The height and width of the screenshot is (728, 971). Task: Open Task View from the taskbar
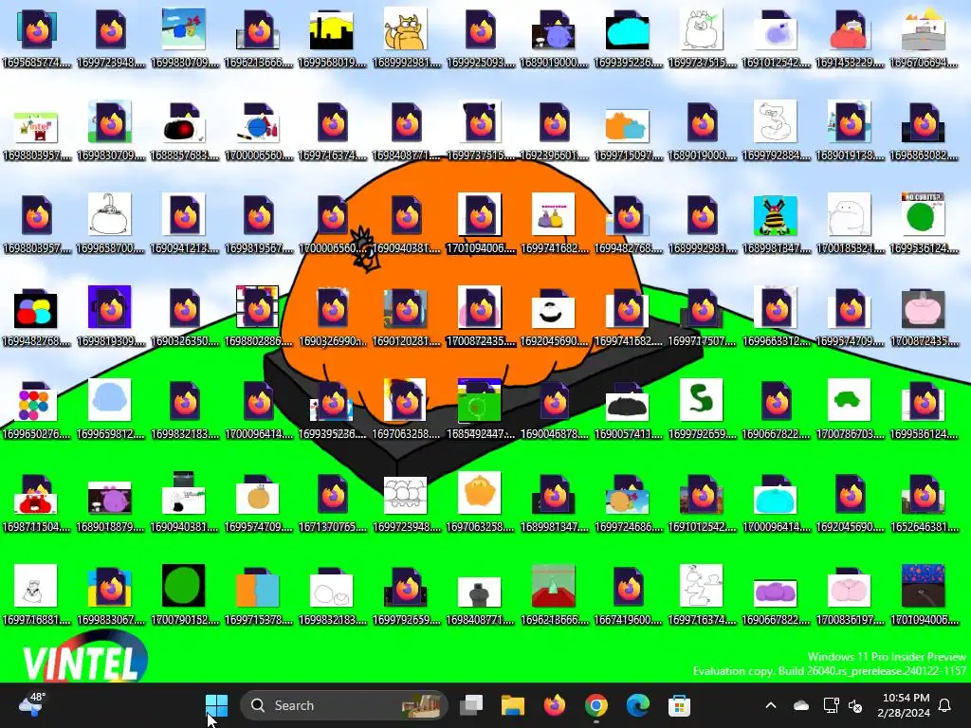(x=471, y=705)
